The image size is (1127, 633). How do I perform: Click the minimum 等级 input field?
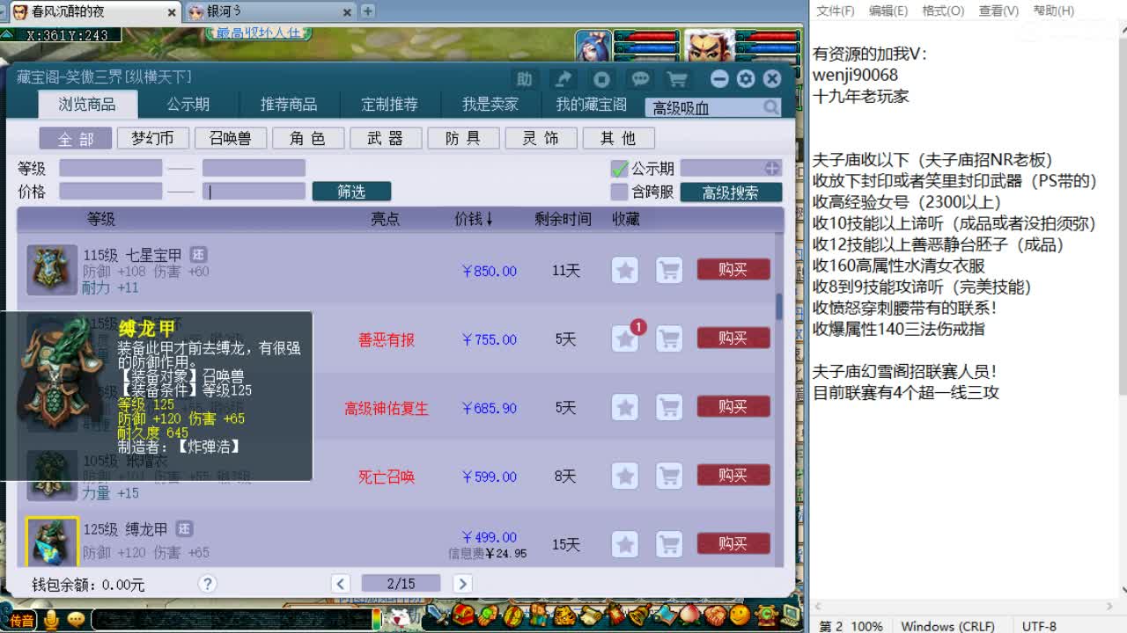click(111, 168)
